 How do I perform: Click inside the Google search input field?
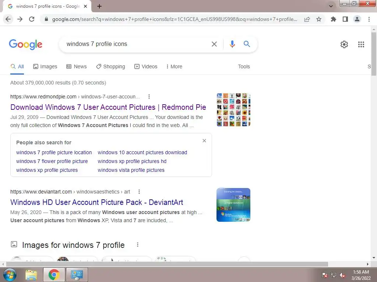(137, 44)
